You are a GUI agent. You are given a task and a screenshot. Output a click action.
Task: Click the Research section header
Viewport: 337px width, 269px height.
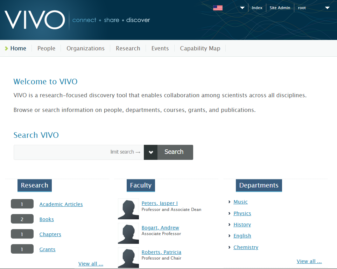(35, 185)
